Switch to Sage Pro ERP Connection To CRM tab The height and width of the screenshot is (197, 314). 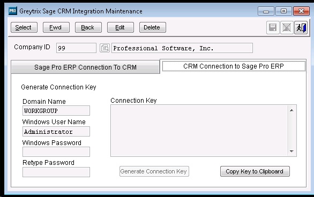[86, 67]
